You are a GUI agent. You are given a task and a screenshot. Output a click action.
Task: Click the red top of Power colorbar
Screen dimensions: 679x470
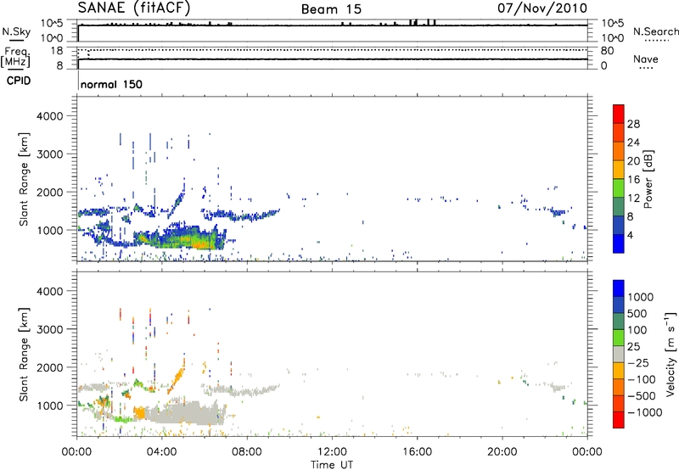point(619,114)
